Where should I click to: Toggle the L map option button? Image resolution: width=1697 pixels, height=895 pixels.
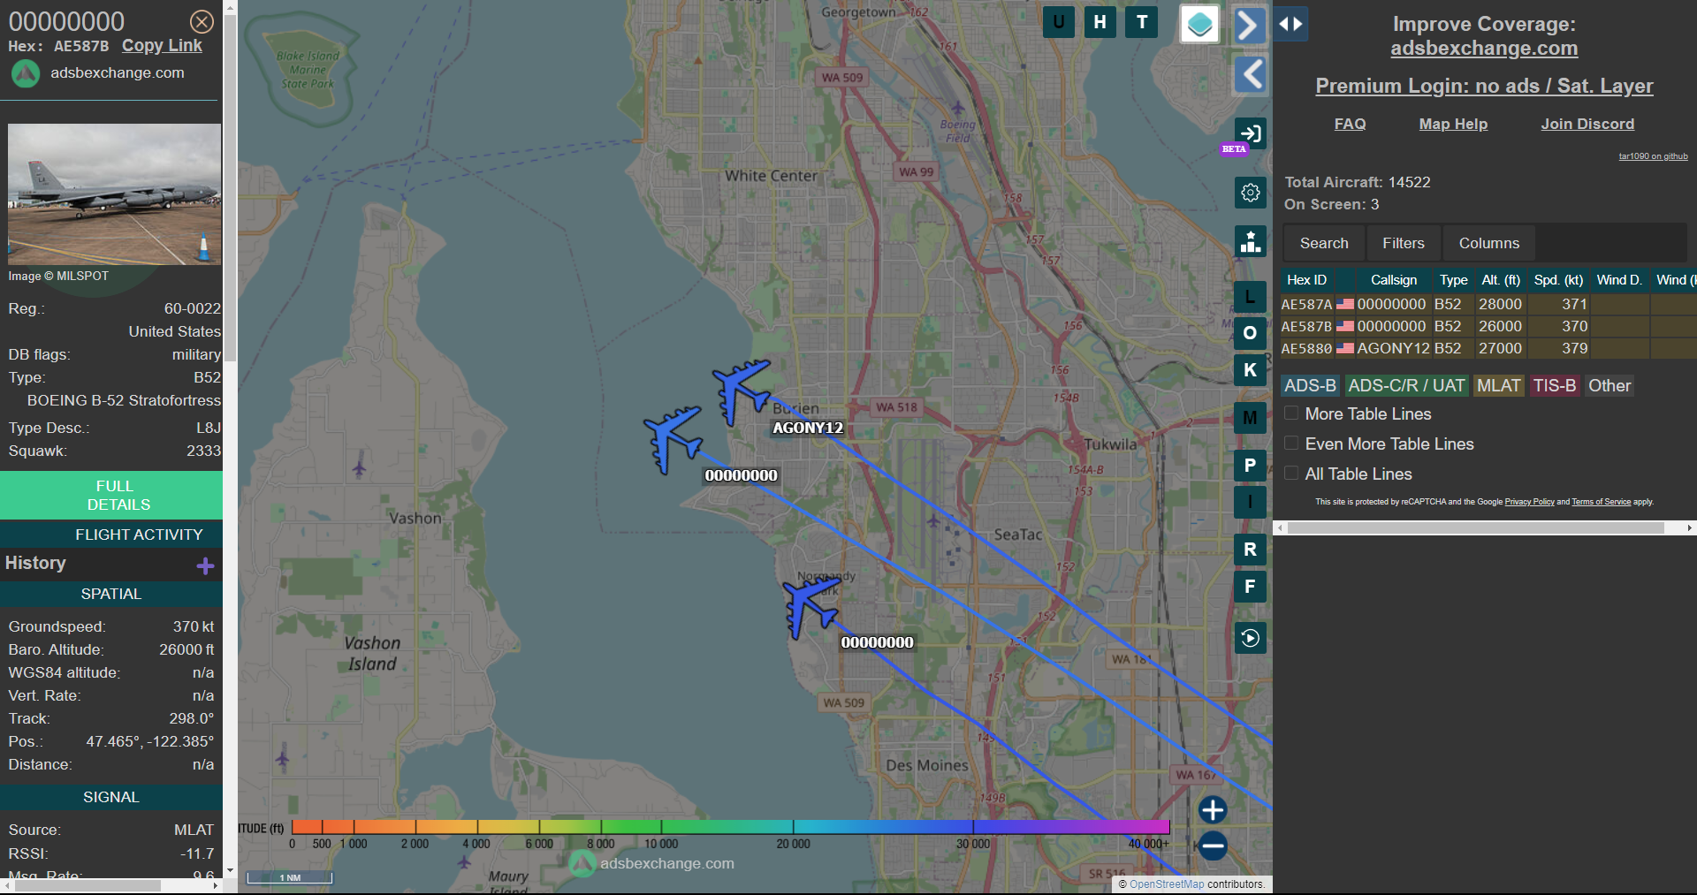[1250, 297]
